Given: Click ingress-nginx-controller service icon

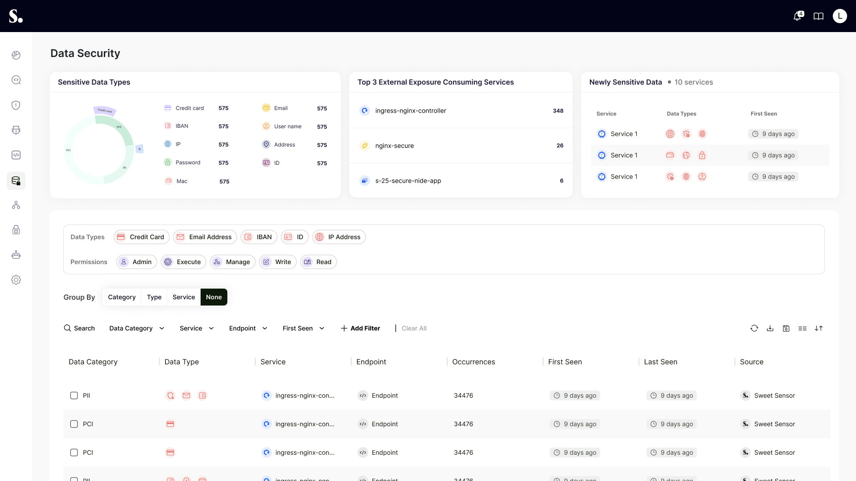Looking at the screenshot, I should [x=365, y=110].
